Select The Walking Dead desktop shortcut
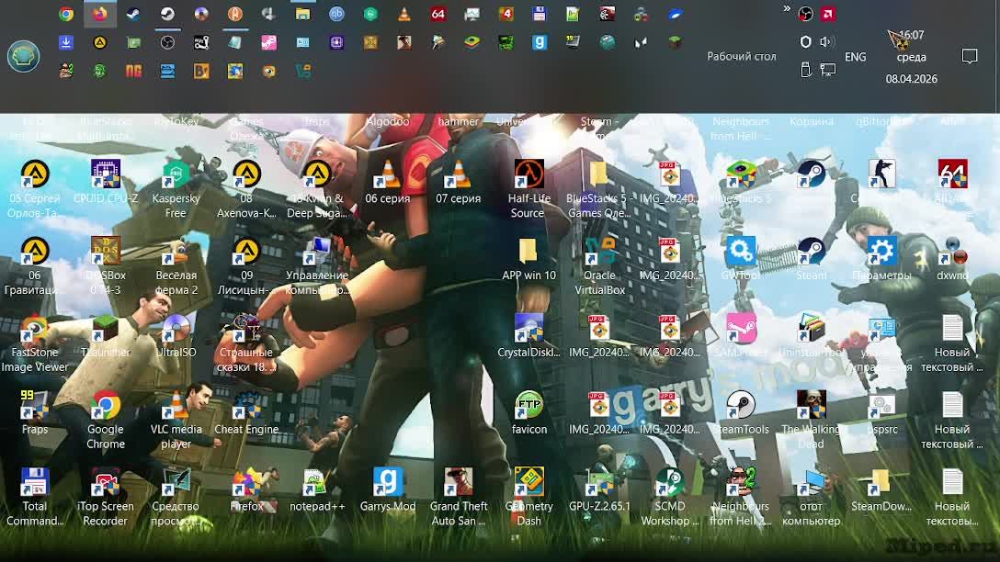The height and width of the screenshot is (562, 1000). pos(812,420)
